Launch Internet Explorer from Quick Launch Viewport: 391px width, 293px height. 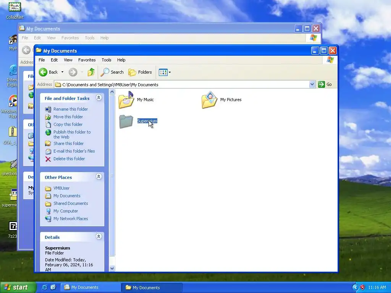(44, 287)
